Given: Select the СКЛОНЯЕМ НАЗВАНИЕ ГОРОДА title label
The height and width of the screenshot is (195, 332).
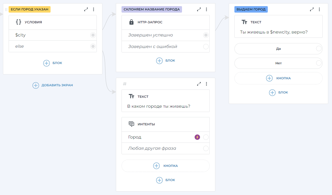Looking at the screenshot, I should click(x=152, y=9).
